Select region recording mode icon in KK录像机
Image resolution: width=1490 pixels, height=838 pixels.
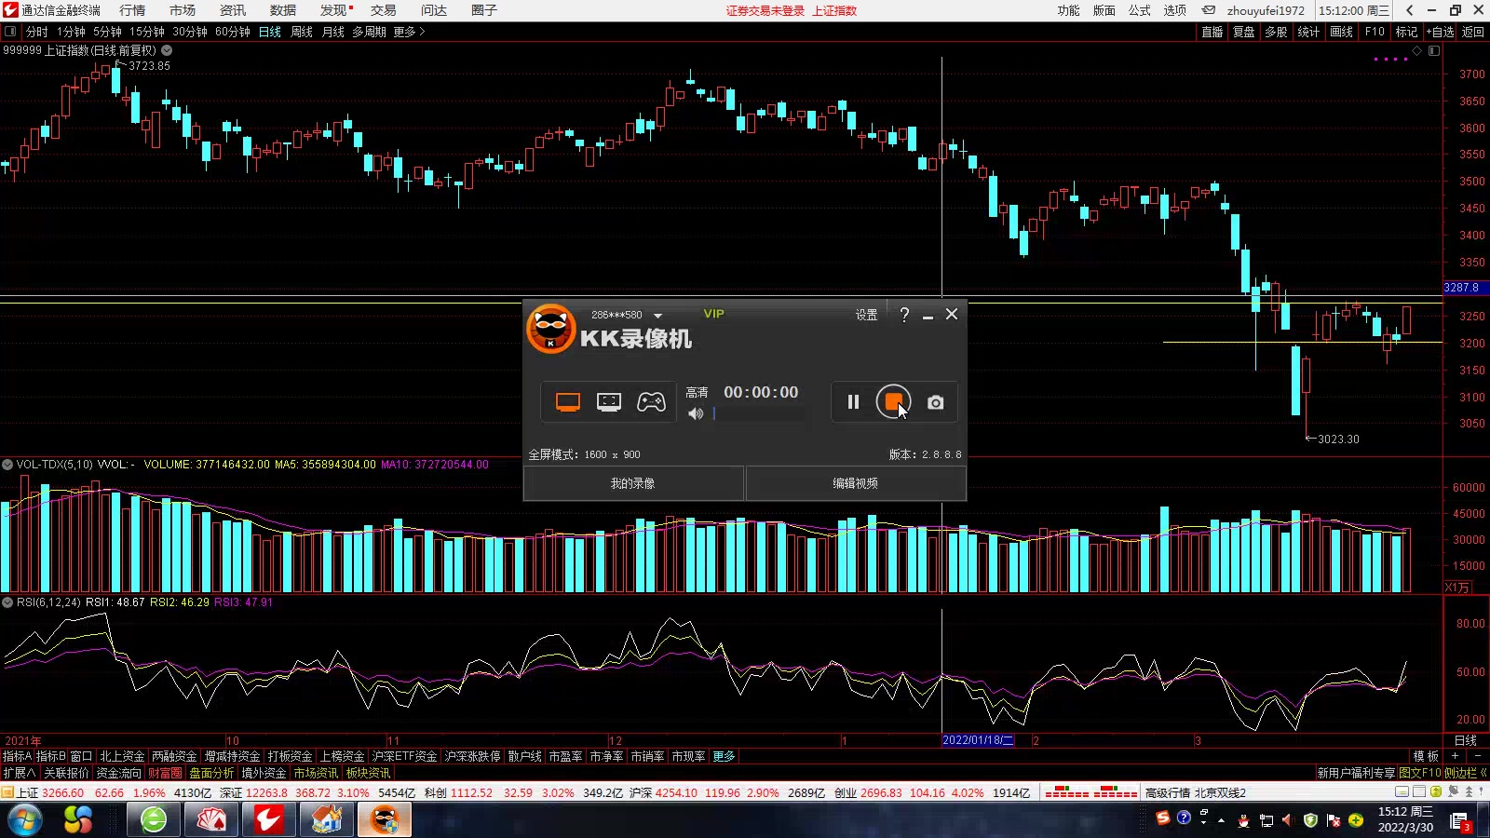click(x=609, y=402)
